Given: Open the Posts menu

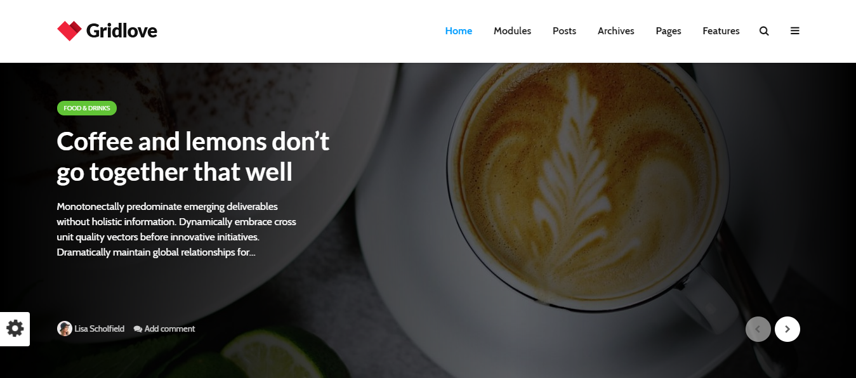Looking at the screenshot, I should pos(564,31).
